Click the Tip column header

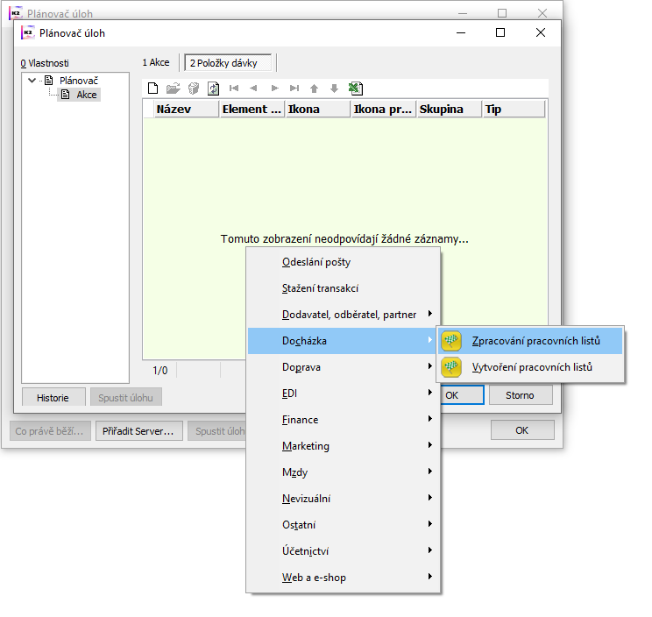coord(514,110)
